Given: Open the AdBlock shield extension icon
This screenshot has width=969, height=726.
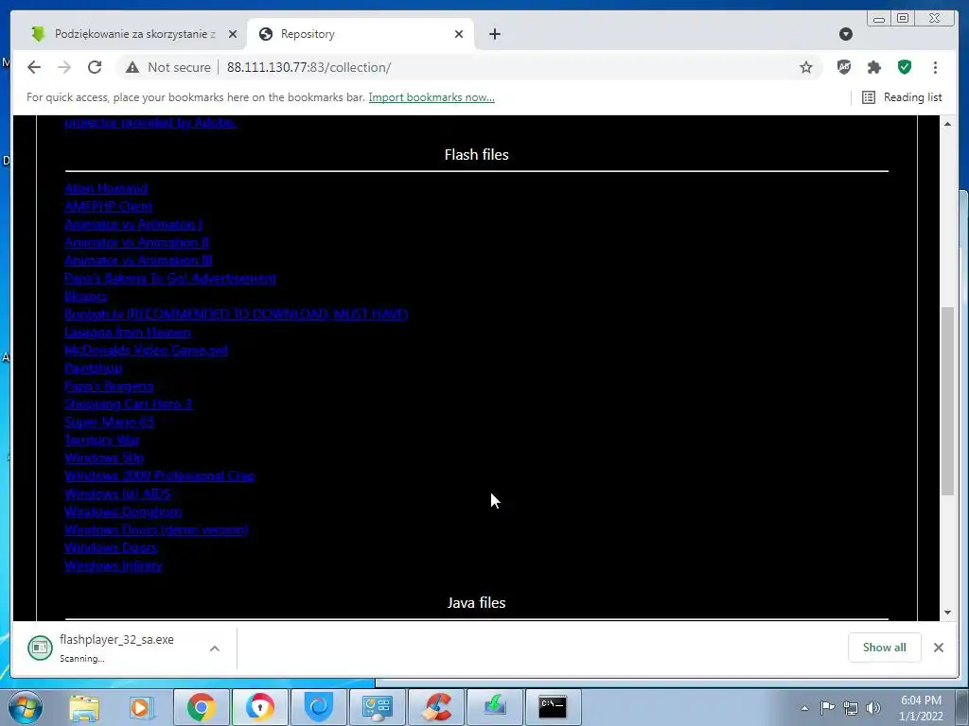Looking at the screenshot, I should (x=843, y=67).
